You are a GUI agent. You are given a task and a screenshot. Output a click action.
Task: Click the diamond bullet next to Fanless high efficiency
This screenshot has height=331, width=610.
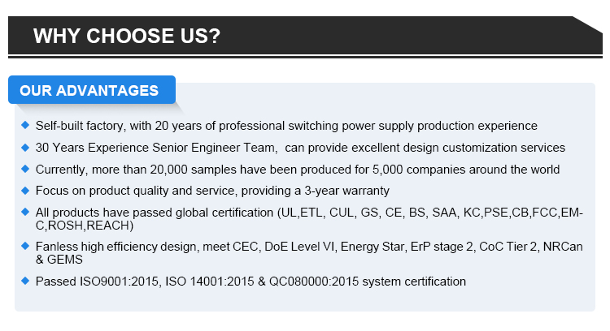[x=25, y=246]
